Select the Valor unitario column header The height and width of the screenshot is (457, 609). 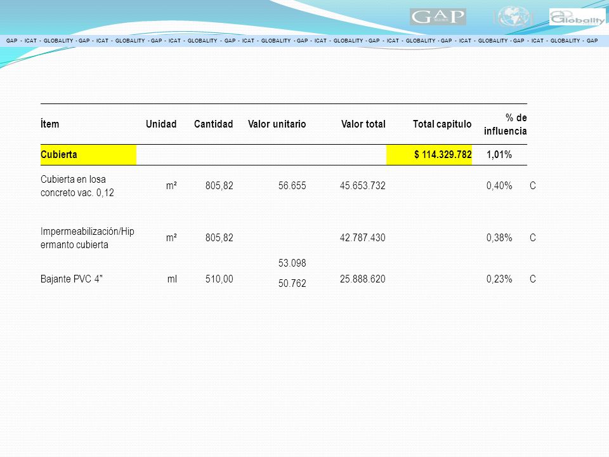[x=277, y=124]
